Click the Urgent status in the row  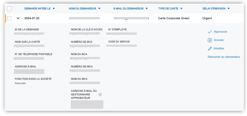pos(207,18)
